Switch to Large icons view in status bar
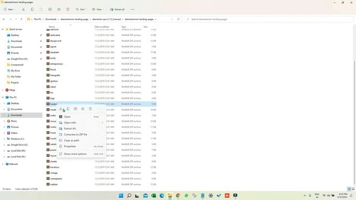 click(353, 189)
